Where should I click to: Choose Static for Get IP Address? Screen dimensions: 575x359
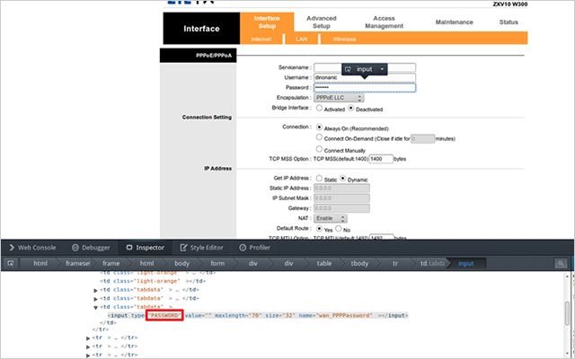click(319, 178)
